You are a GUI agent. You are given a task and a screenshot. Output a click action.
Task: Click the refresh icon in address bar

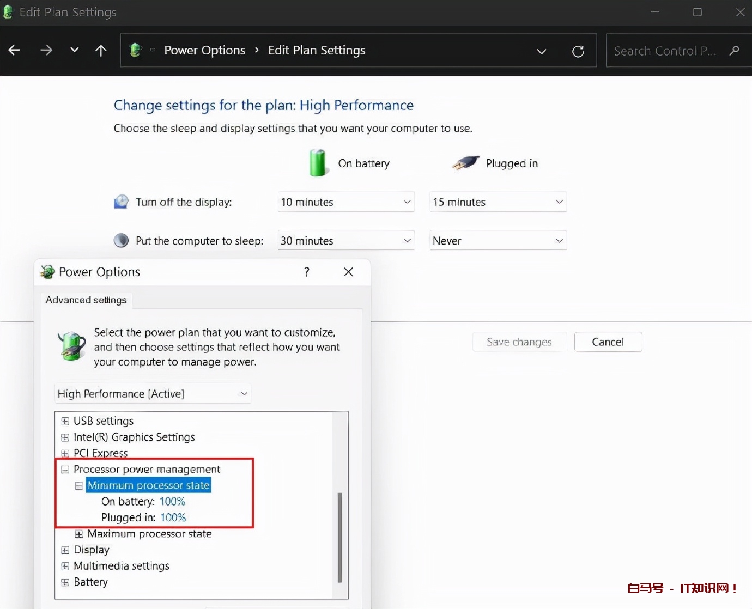(578, 51)
